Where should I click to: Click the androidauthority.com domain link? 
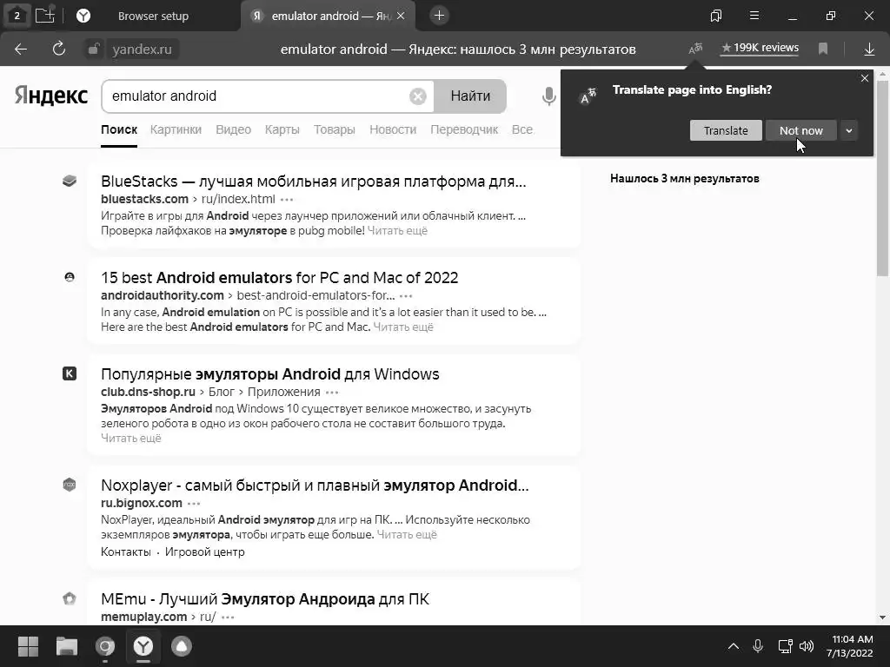(163, 295)
